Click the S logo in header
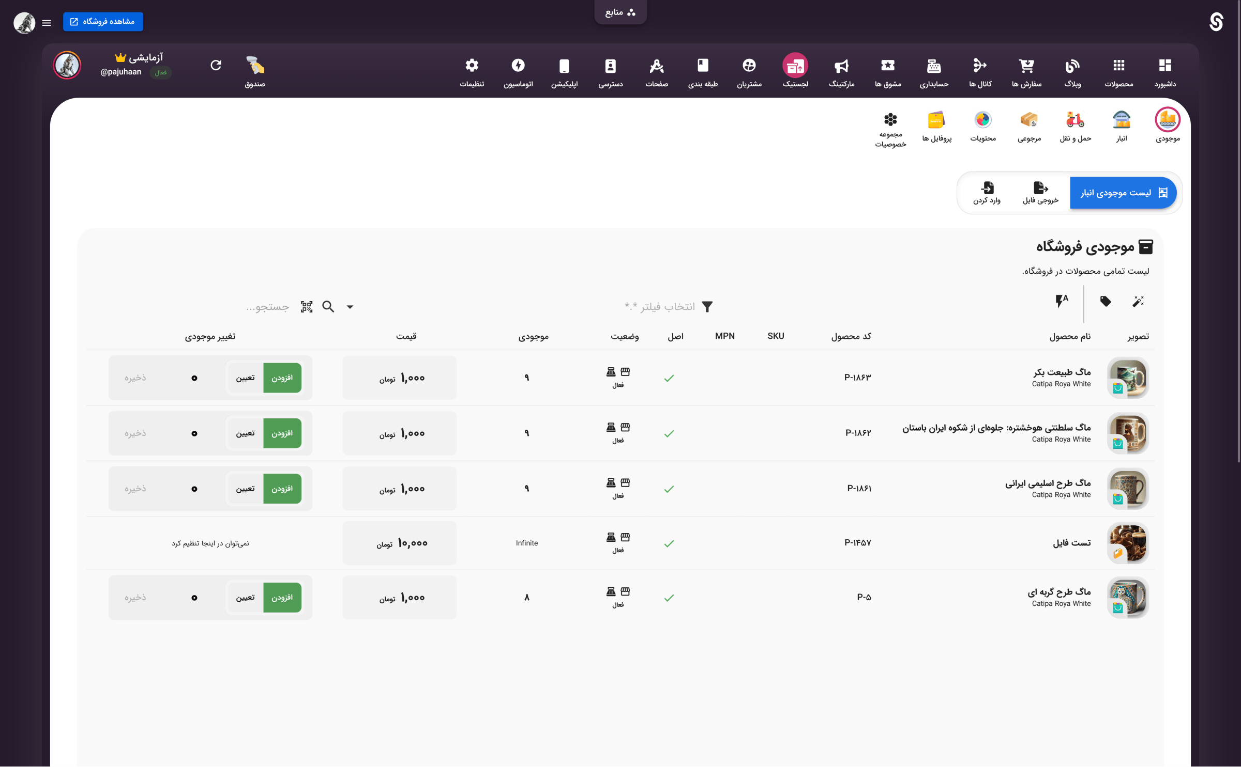This screenshot has width=1241, height=767. [1216, 22]
